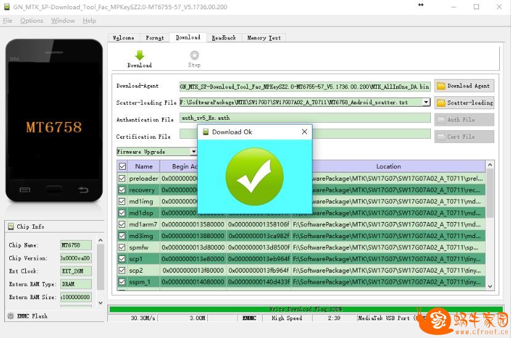Uncheck the preloader partition checkbox
Viewport: 511px width, 338px height.
[x=122, y=178]
